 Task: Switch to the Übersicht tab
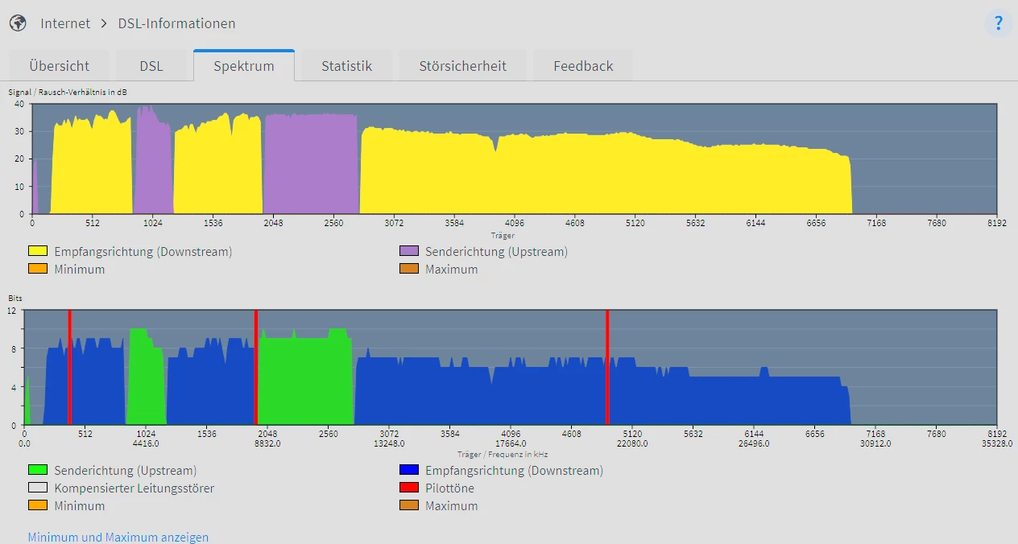click(x=59, y=66)
